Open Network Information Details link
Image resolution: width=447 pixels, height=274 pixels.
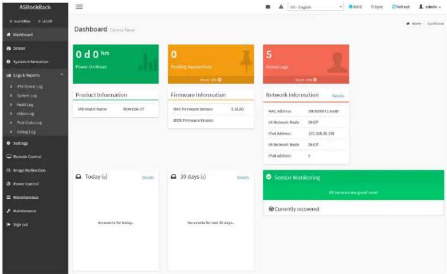click(338, 96)
